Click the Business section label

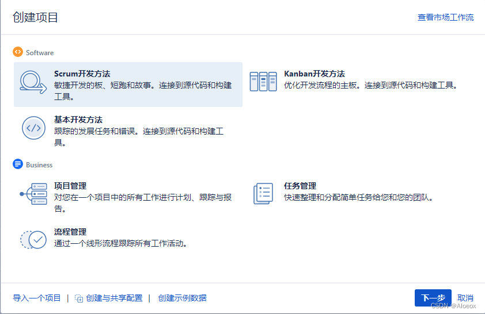(39, 165)
